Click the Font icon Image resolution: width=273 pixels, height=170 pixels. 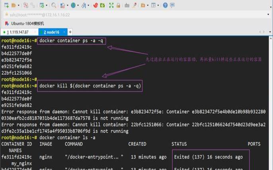click(84, 6)
